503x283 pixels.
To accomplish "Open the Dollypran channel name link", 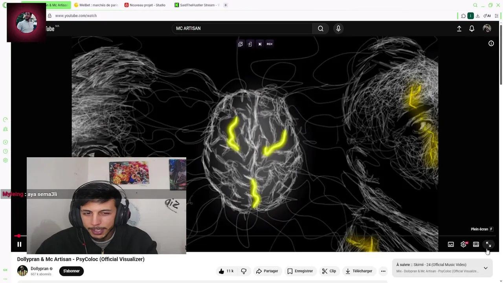I will [x=39, y=268].
